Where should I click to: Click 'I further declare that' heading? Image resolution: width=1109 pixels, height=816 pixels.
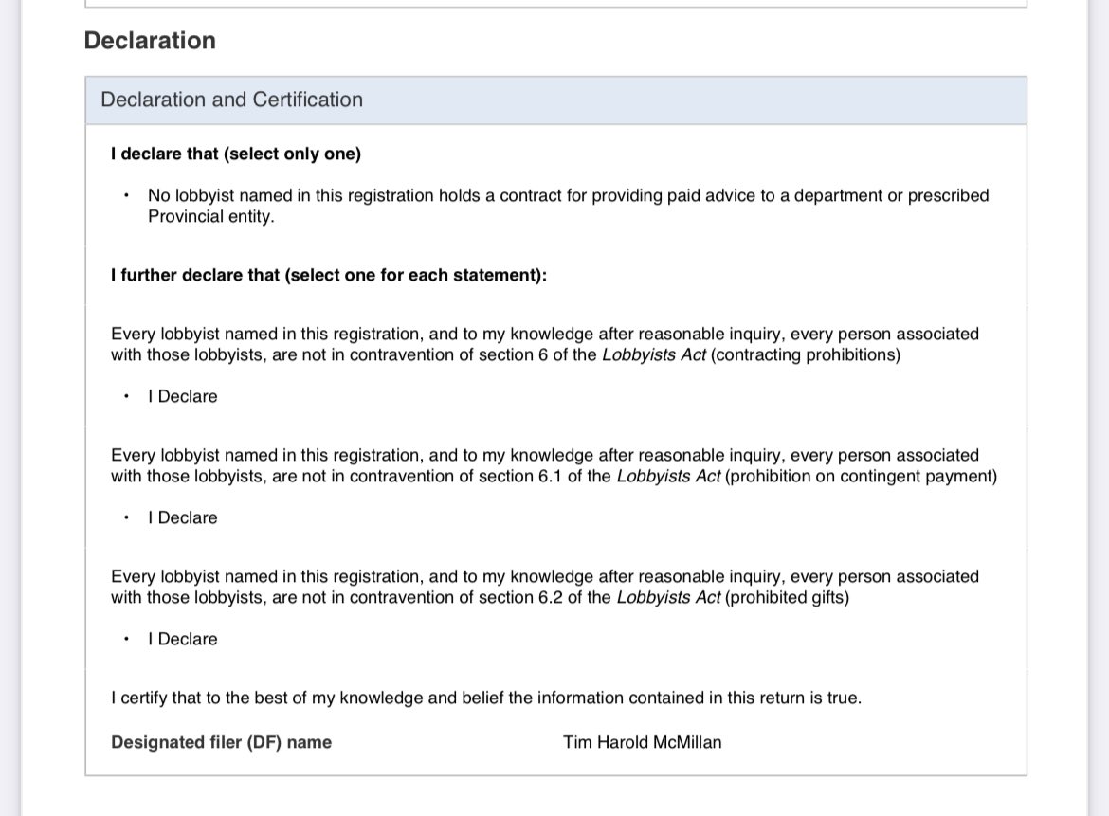[329, 275]
